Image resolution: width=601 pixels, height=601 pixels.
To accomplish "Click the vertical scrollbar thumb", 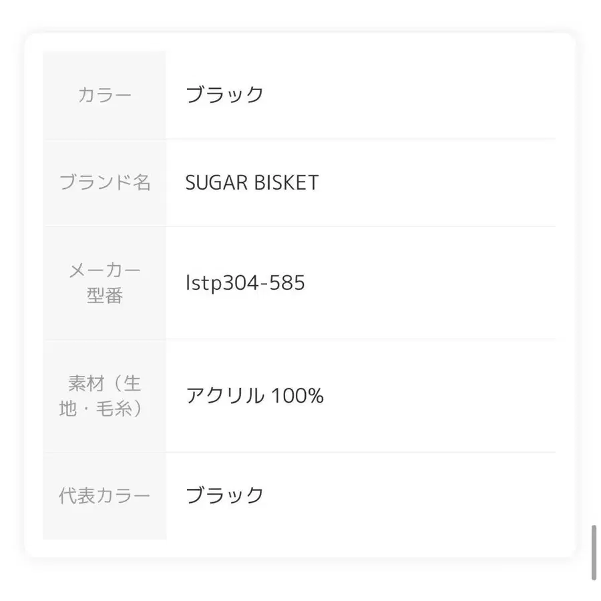I will tap(594, 552).
